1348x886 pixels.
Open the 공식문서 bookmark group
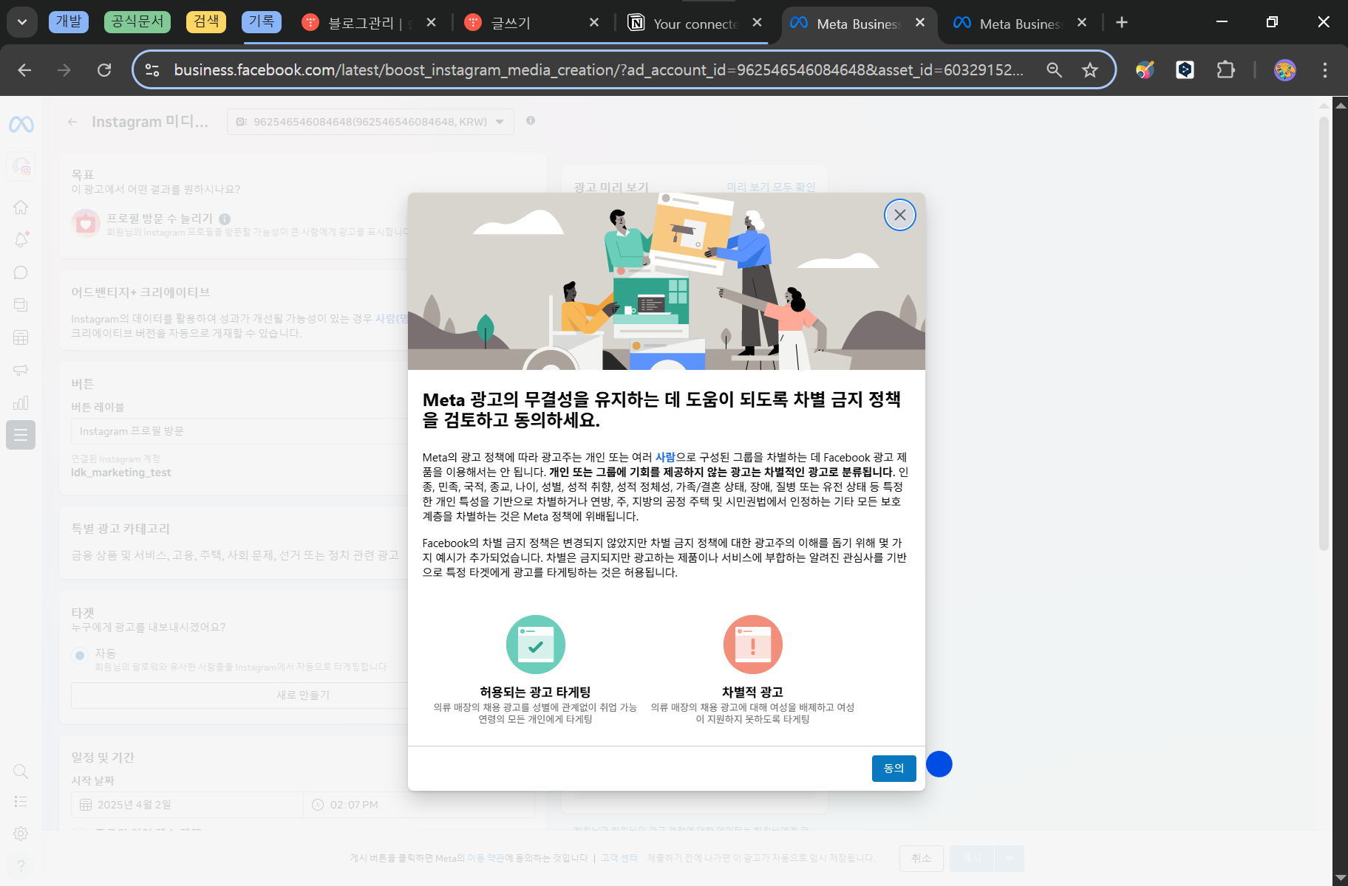[137, 22]
